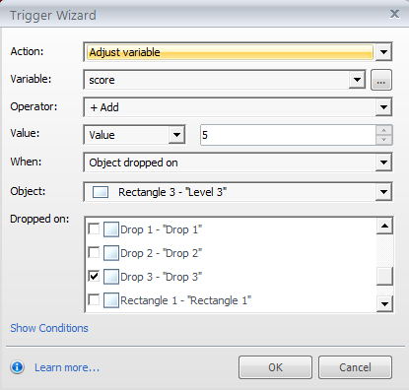The image size is (409, 390).
Task: Click the Rectangle 3 icon in Object field
Action: [x=101, y=192]
